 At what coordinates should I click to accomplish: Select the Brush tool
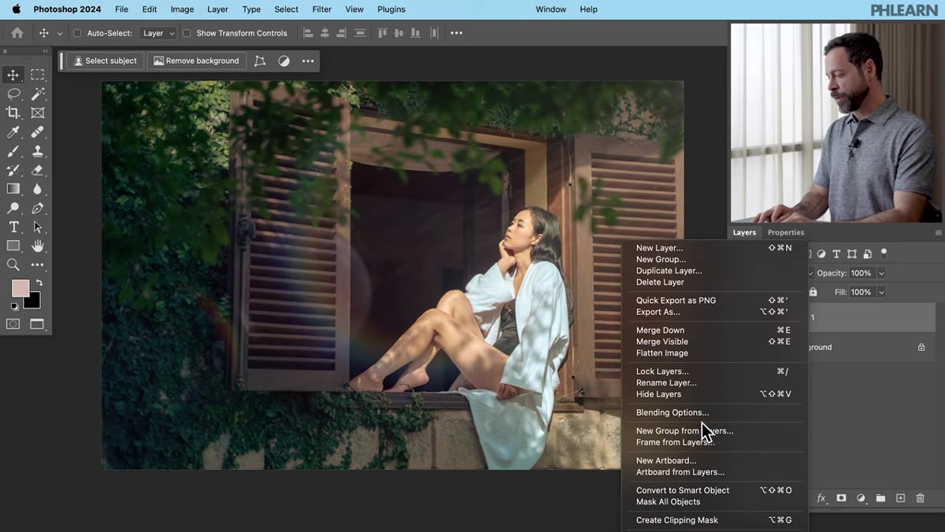[x=13, y=151]
